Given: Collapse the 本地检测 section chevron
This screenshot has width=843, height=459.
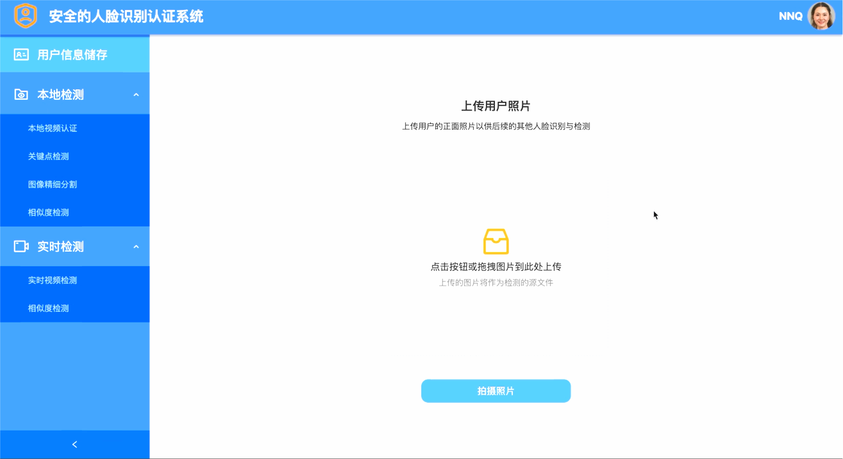Looking at the screenshot, I should coord(136,95).
